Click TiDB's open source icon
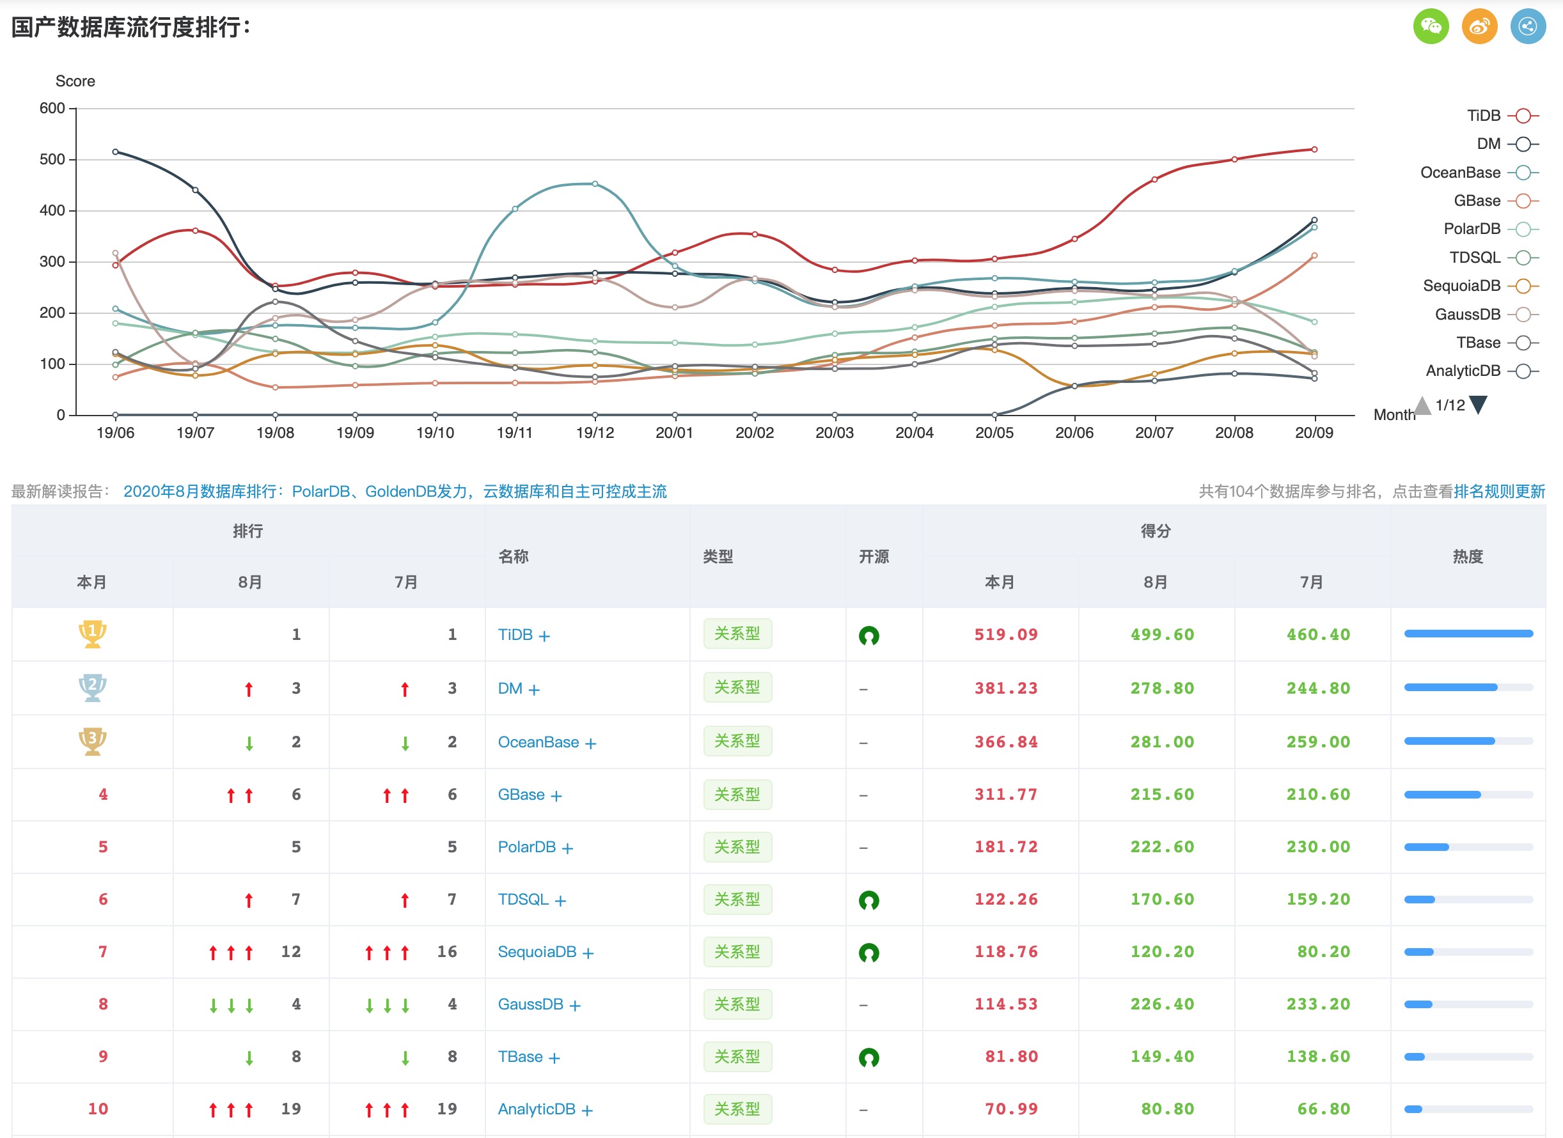 coord(868,635)
